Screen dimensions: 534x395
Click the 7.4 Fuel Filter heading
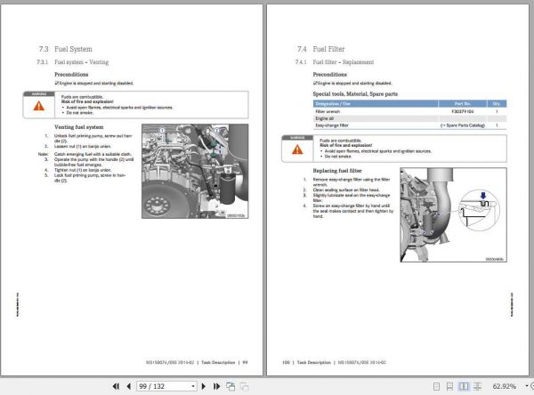point(320,49)
